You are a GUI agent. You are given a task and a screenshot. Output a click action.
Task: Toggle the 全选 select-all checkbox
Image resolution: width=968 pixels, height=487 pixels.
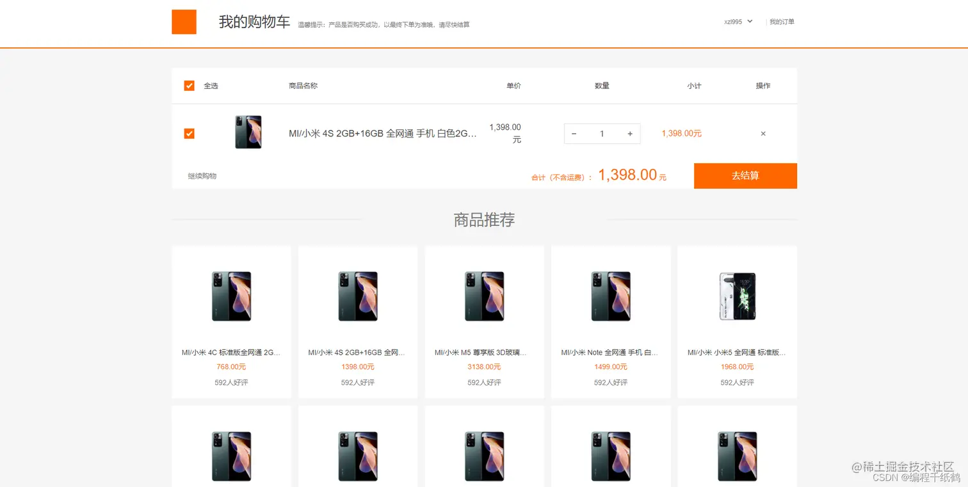189,86
